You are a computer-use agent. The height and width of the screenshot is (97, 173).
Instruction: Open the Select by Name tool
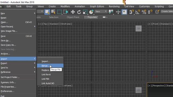click(53, 12)
